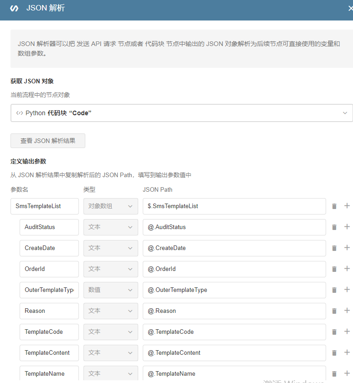This screenshot has width=353, height=383.
Task: Click plus icon on TemplateContent row
Action: (347, 352)
